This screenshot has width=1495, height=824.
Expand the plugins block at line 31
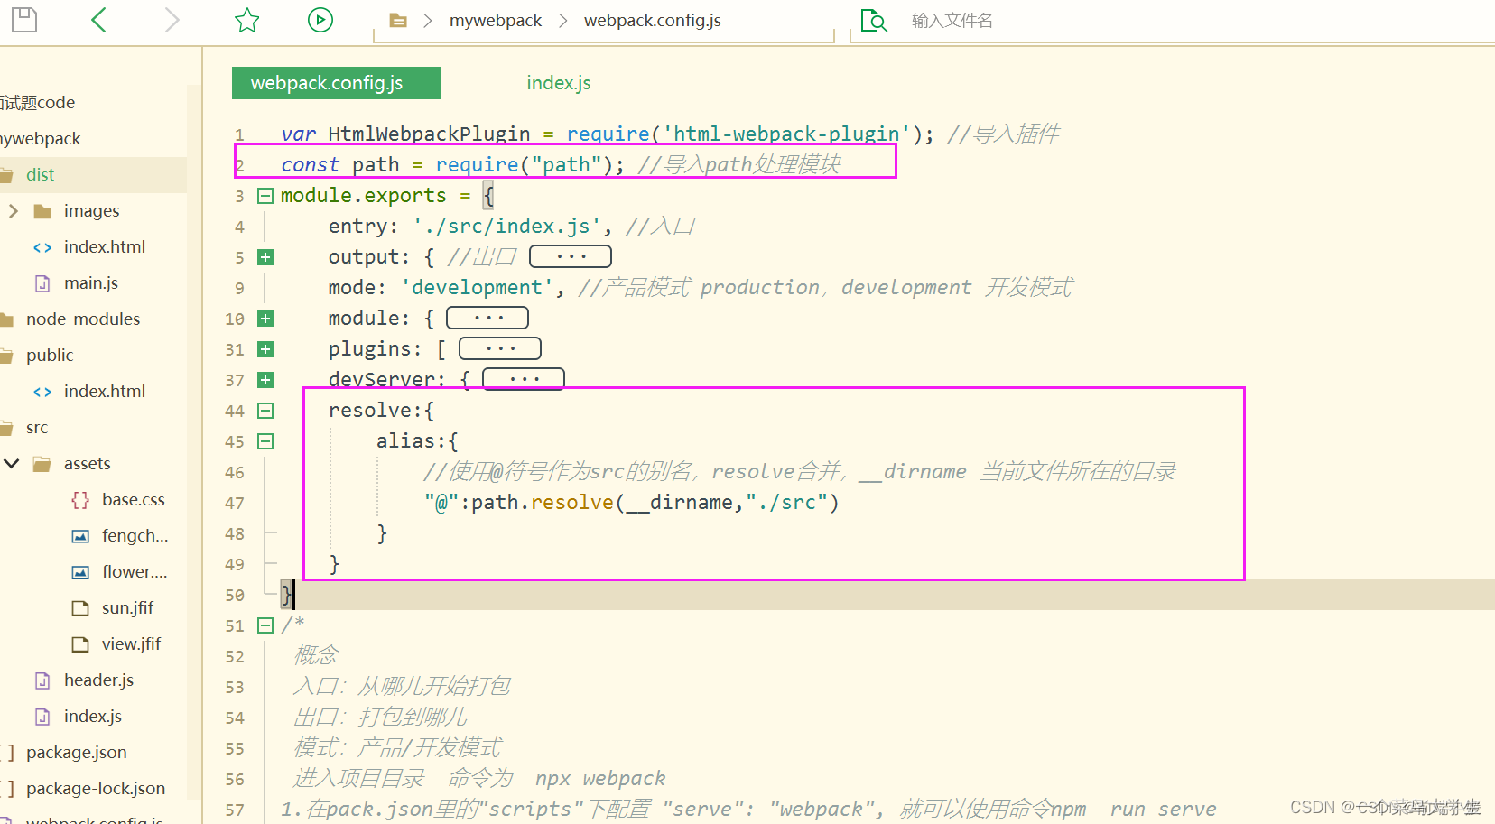265,349
